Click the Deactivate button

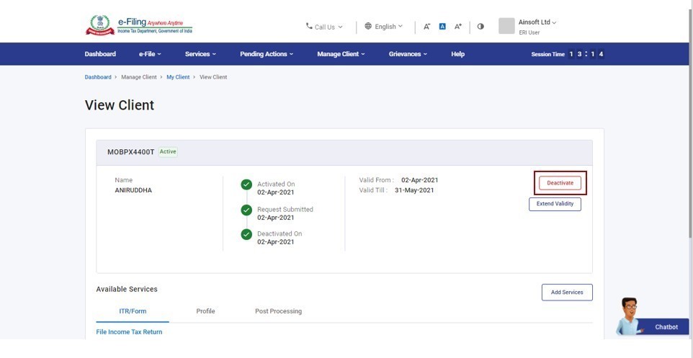(x=560, y=183)
